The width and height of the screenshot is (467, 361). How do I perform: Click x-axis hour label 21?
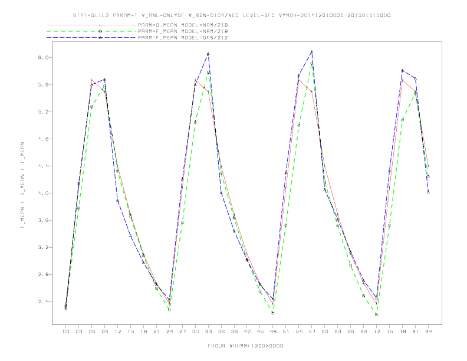[x=156, y=332]
